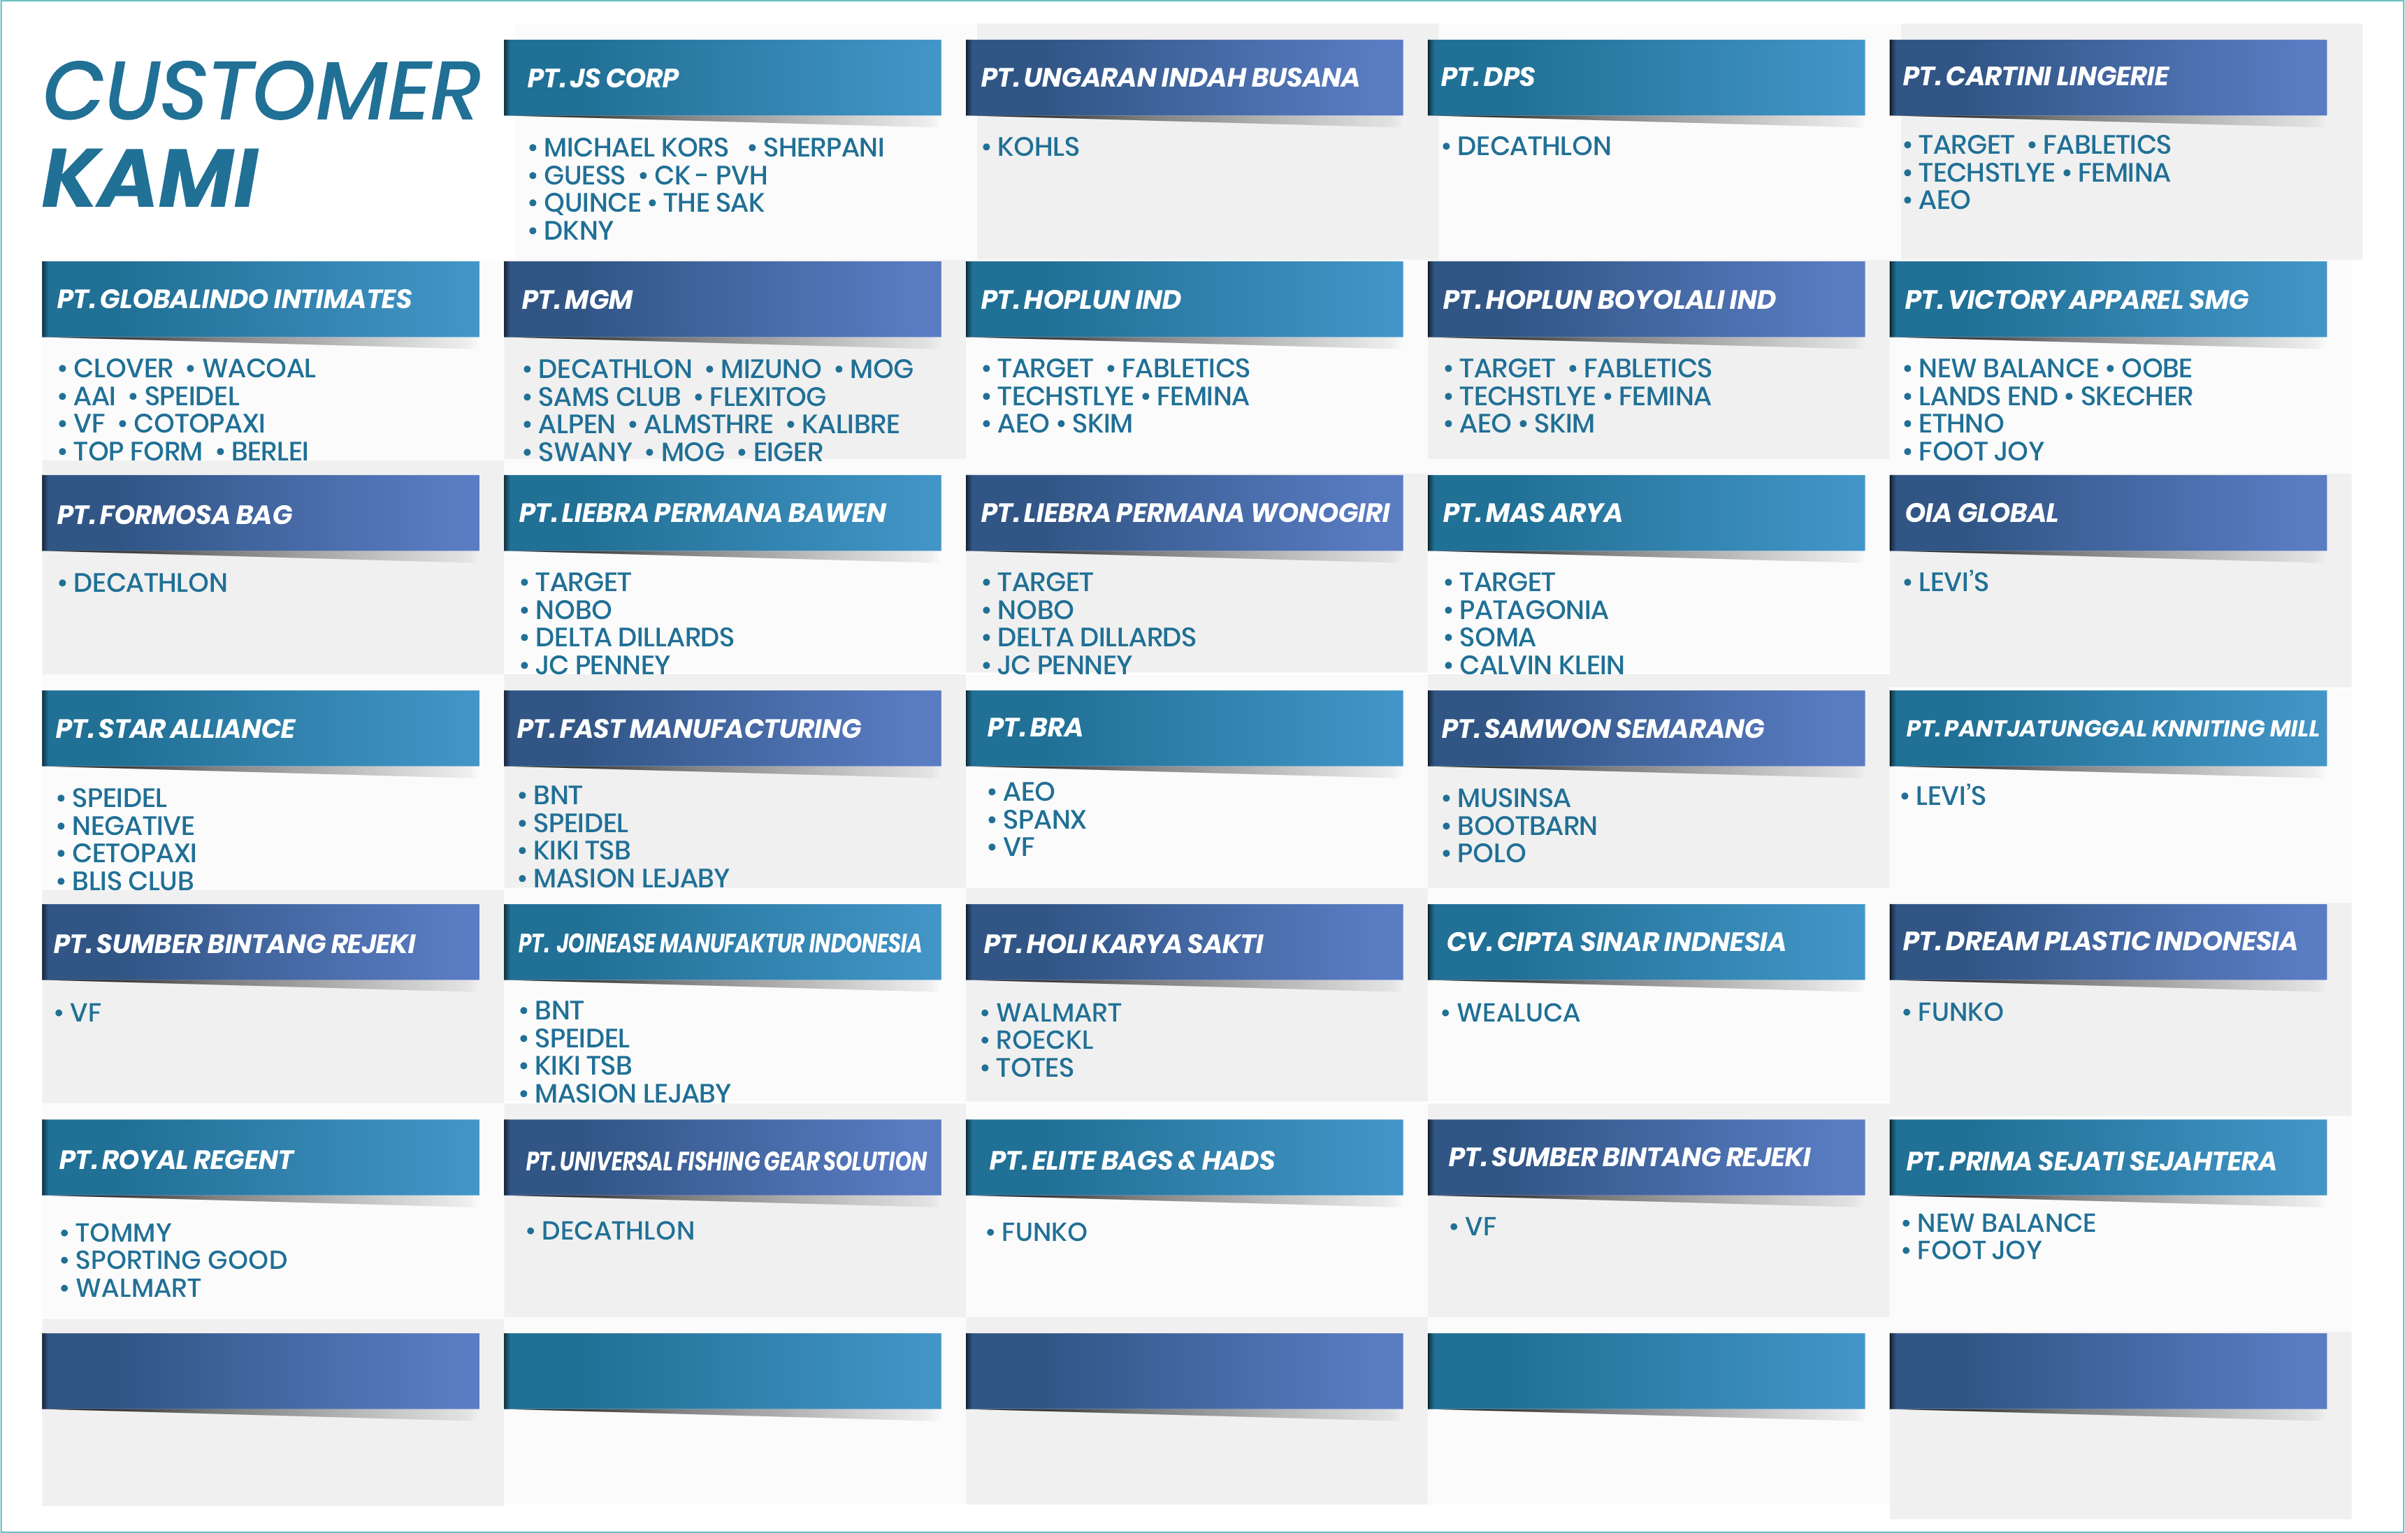Click the "BLIS CLUB" brand entry
Viewport: 2405px width, 1533px height.
point(133,881)
